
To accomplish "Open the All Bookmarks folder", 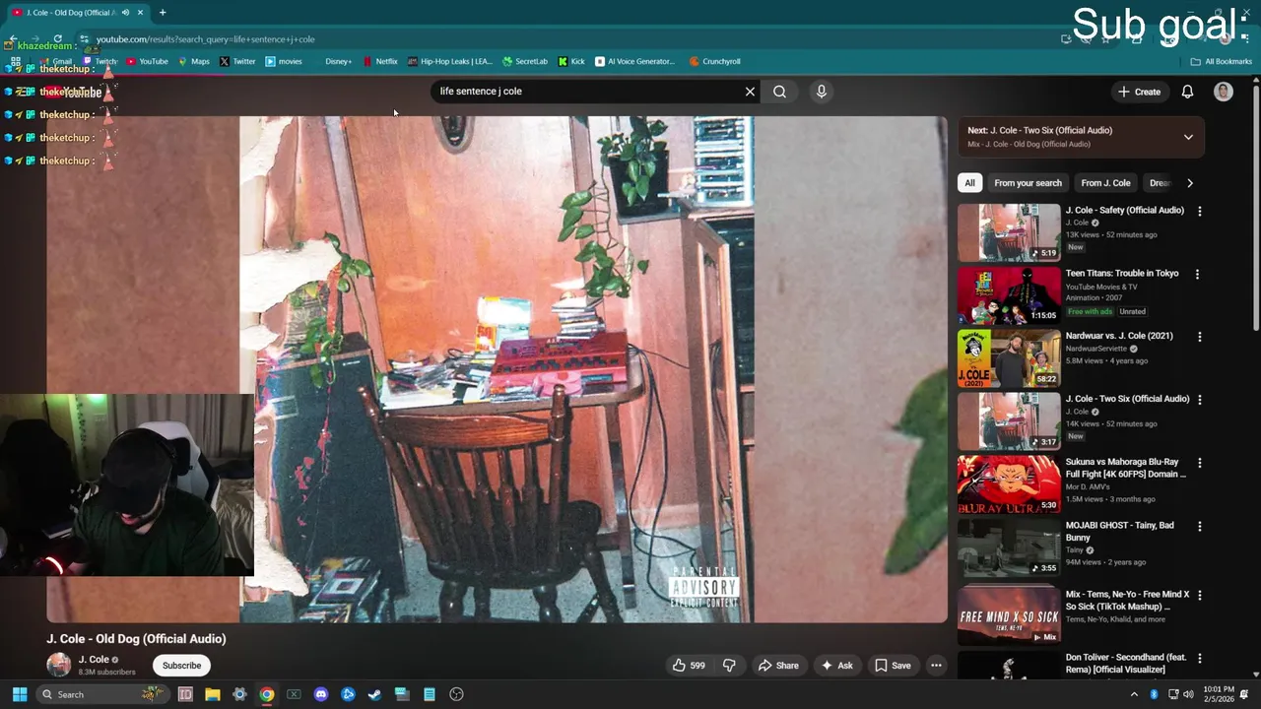I will [x=1221, y=61].
